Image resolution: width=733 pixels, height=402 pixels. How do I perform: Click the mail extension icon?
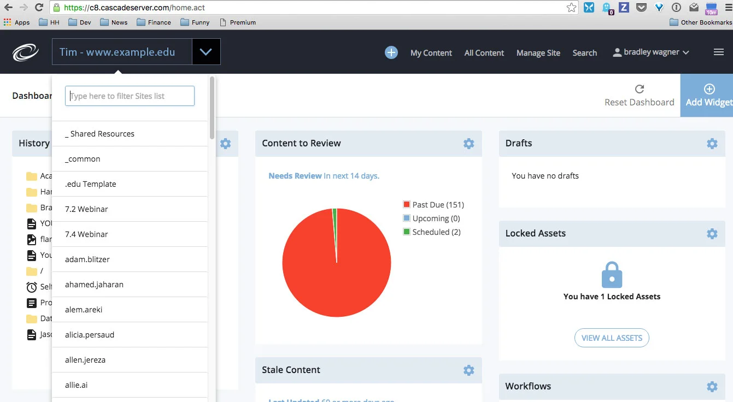(x=694, y=8)
